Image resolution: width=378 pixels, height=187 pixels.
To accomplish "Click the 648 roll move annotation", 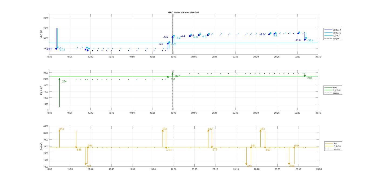I will [165, 129].
